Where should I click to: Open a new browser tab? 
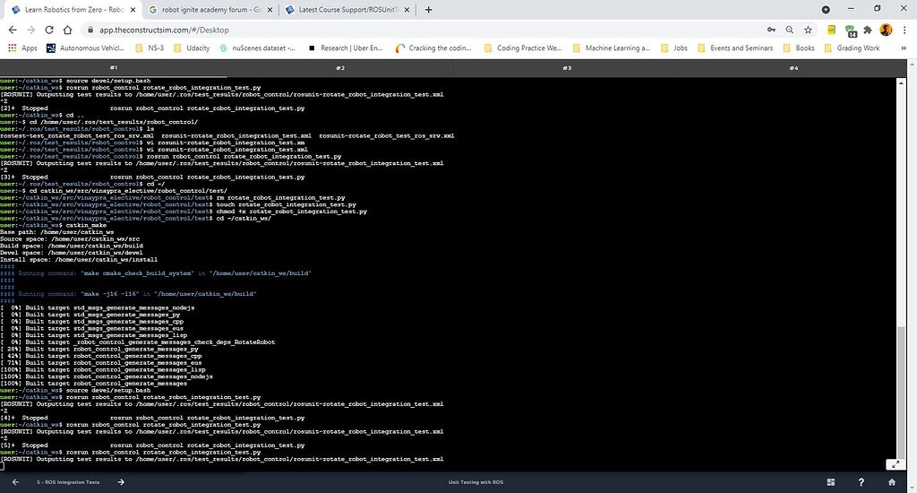point(428,9)
